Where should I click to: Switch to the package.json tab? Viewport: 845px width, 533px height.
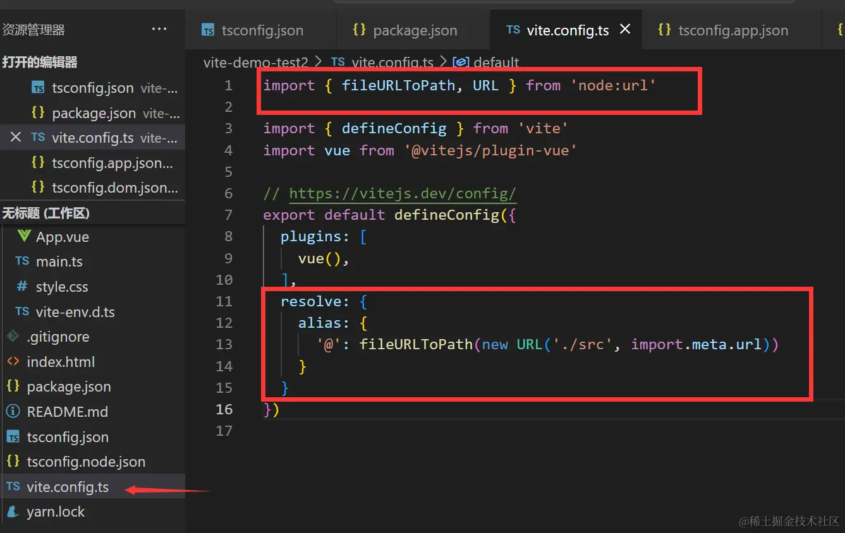coord(415,30)
